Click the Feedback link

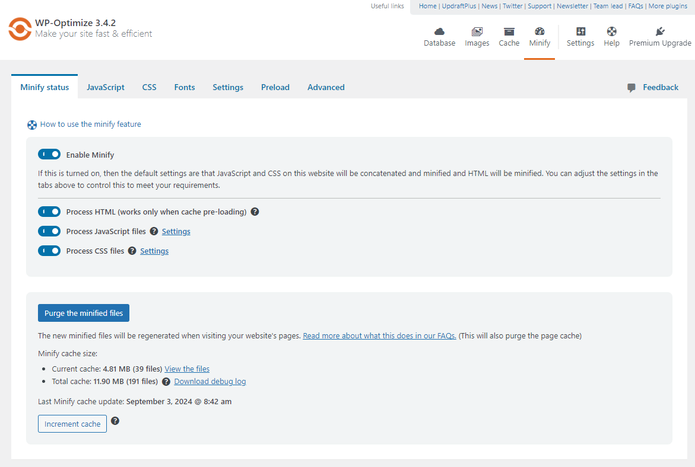point(660,87)
